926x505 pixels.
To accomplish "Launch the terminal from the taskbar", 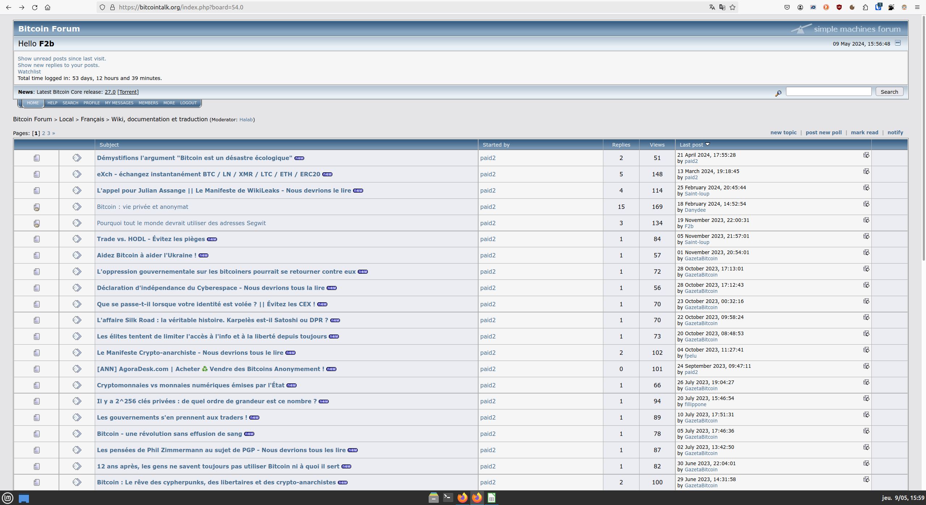I will (x=448, y=498).
